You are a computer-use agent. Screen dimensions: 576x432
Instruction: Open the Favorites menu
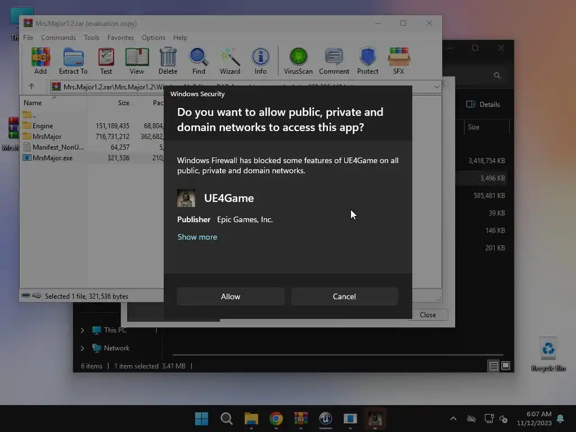[x=120, y=38]
